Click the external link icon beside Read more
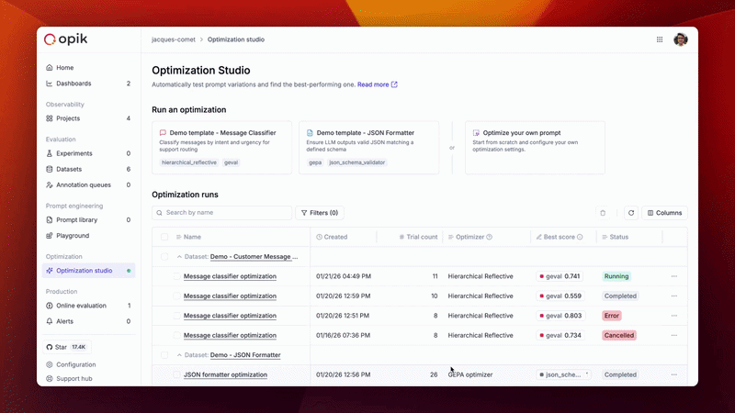The image size is (735, 413). click(x=394, y=84)
